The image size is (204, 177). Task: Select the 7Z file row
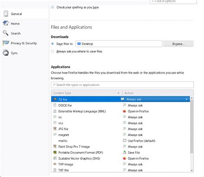tap(121, 99)
